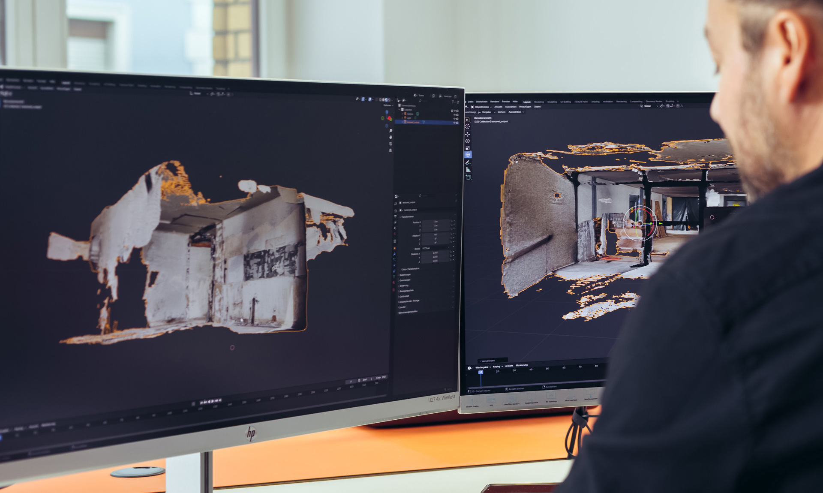
Task: Select the Measure tool on right monitor
Action: click(x=468, y=170)
